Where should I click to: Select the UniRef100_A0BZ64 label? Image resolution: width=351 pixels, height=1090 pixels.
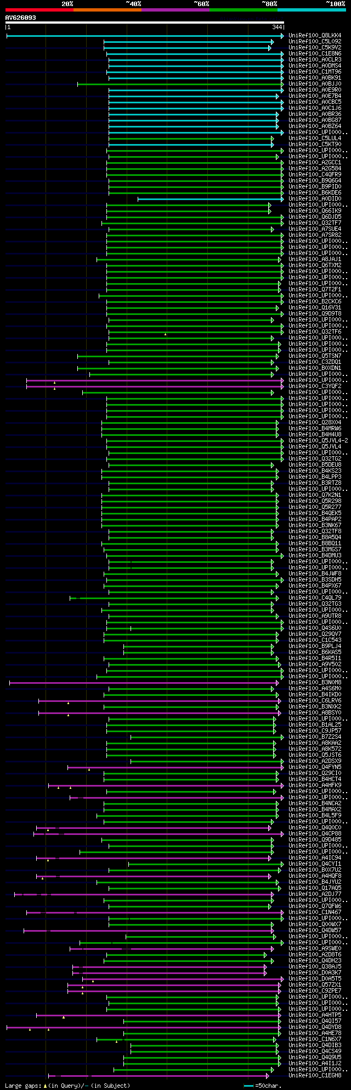315,126
